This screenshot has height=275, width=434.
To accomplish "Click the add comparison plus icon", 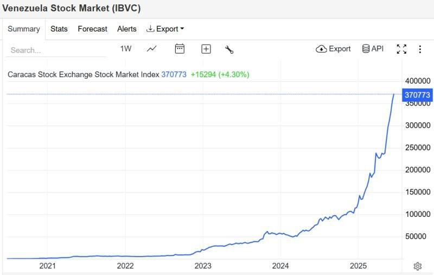I will (x=206, y=49).
